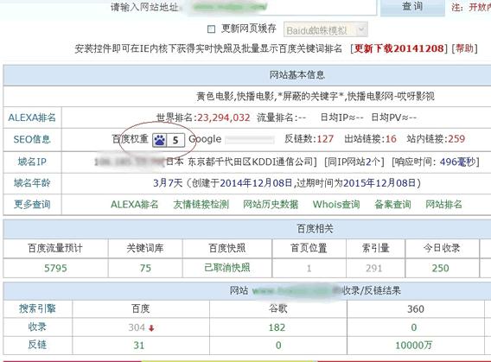Click keyword library value 75
The width and height of the screenshot is (491, 362).
[145, 268]
